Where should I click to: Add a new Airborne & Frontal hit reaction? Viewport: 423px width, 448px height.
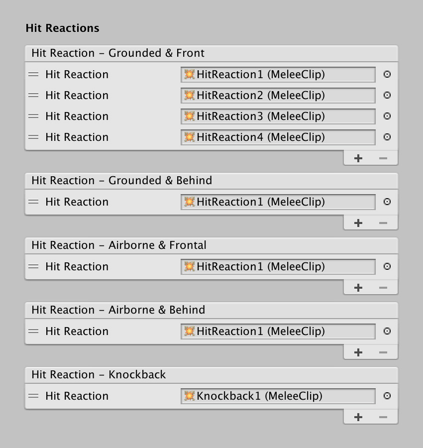coord(358,288)
